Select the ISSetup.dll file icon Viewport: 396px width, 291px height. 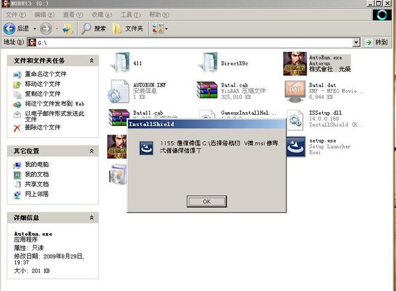[295, 120]
